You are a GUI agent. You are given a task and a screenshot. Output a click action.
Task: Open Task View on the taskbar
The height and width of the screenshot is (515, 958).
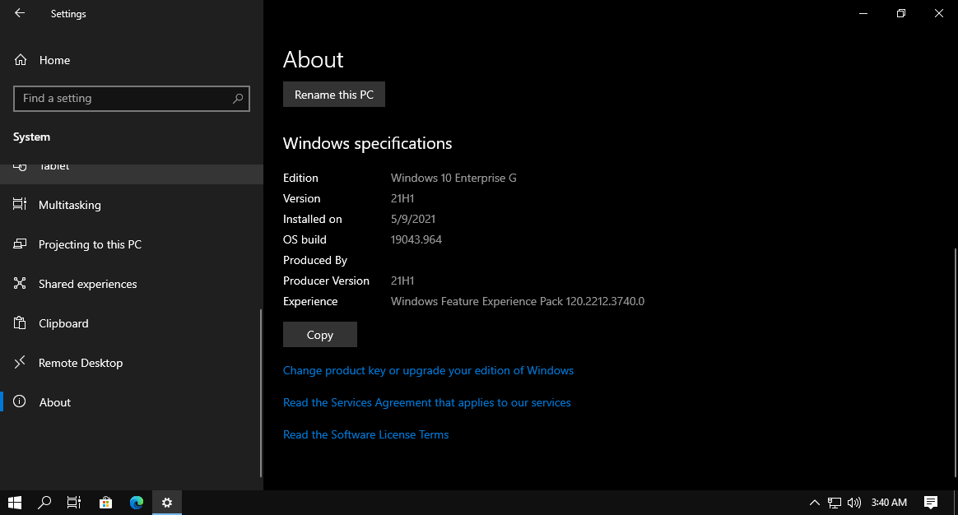click(74, 502)
